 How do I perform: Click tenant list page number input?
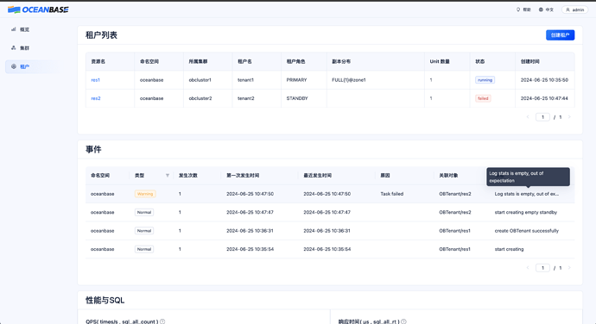click(542, 117)
